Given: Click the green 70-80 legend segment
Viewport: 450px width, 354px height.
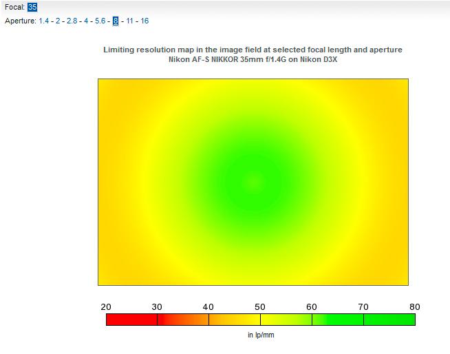Looking at the screenshot, I should (389, 320).
